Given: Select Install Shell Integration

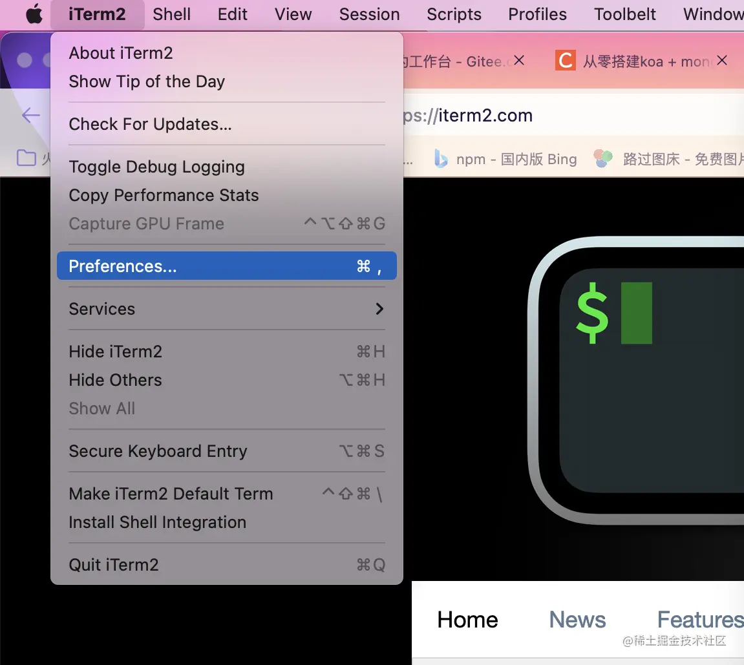Looking at the screenshot, I should [227, 522].
